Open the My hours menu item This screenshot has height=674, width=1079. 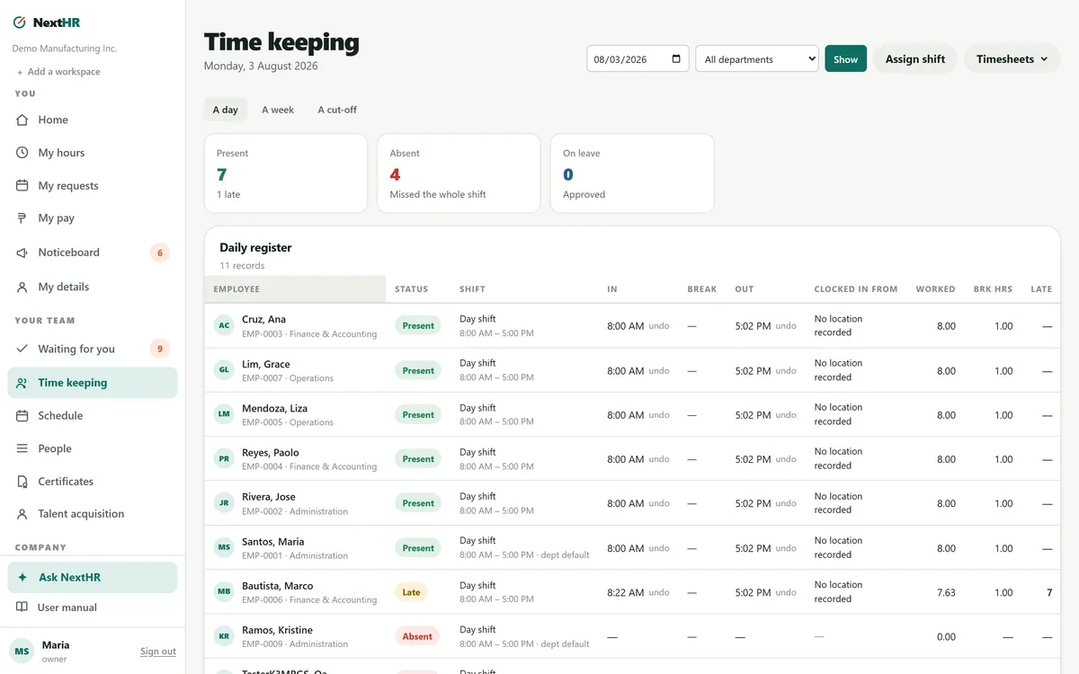(x=93, y=153)
